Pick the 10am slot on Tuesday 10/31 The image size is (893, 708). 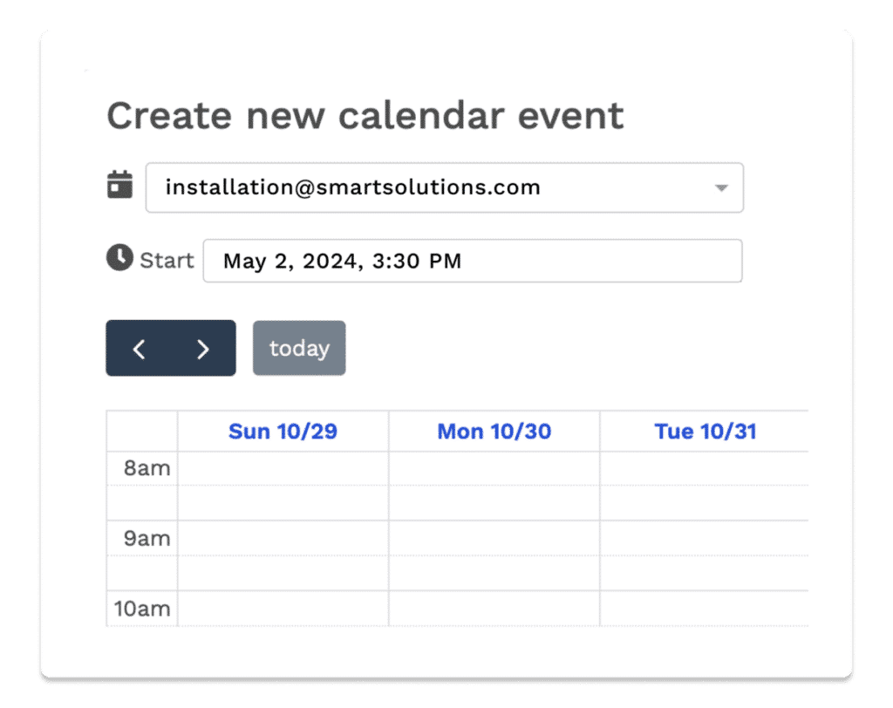(x=705, y=609)
